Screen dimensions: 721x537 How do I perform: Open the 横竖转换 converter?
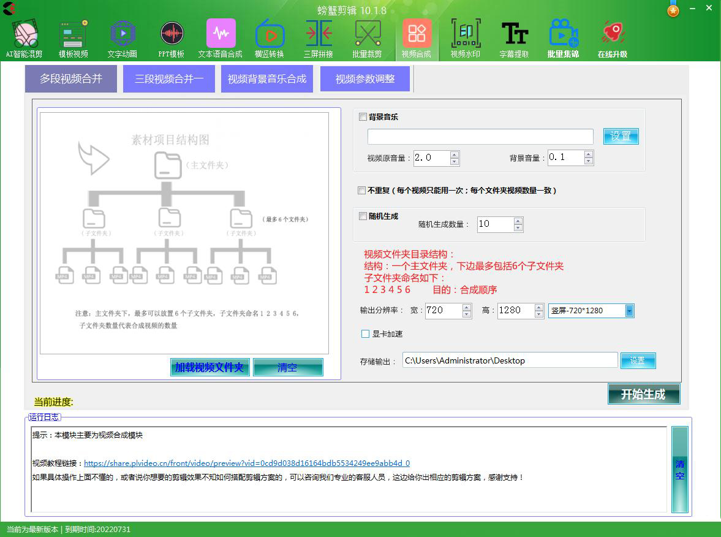tap(270, 37)
